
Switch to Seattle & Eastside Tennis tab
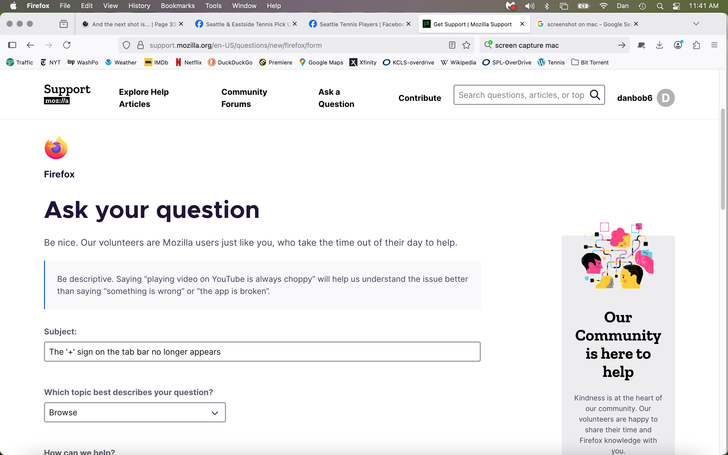coord(246,24)
